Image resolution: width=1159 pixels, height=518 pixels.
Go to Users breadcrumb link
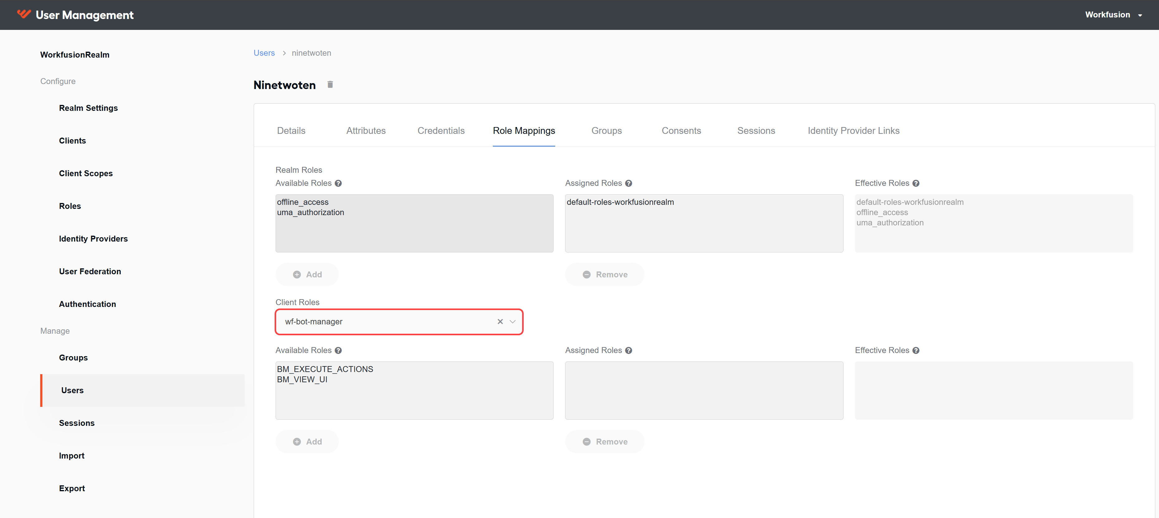(x=264, y=53)
